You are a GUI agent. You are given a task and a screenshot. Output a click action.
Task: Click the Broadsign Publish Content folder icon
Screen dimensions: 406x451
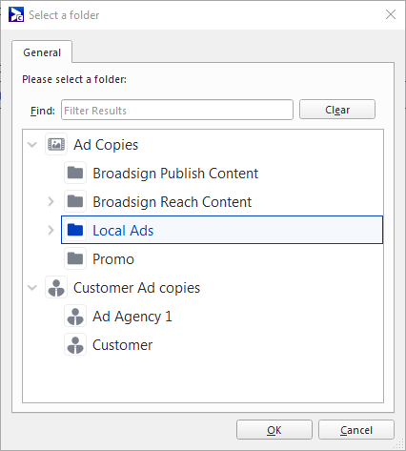75,173
